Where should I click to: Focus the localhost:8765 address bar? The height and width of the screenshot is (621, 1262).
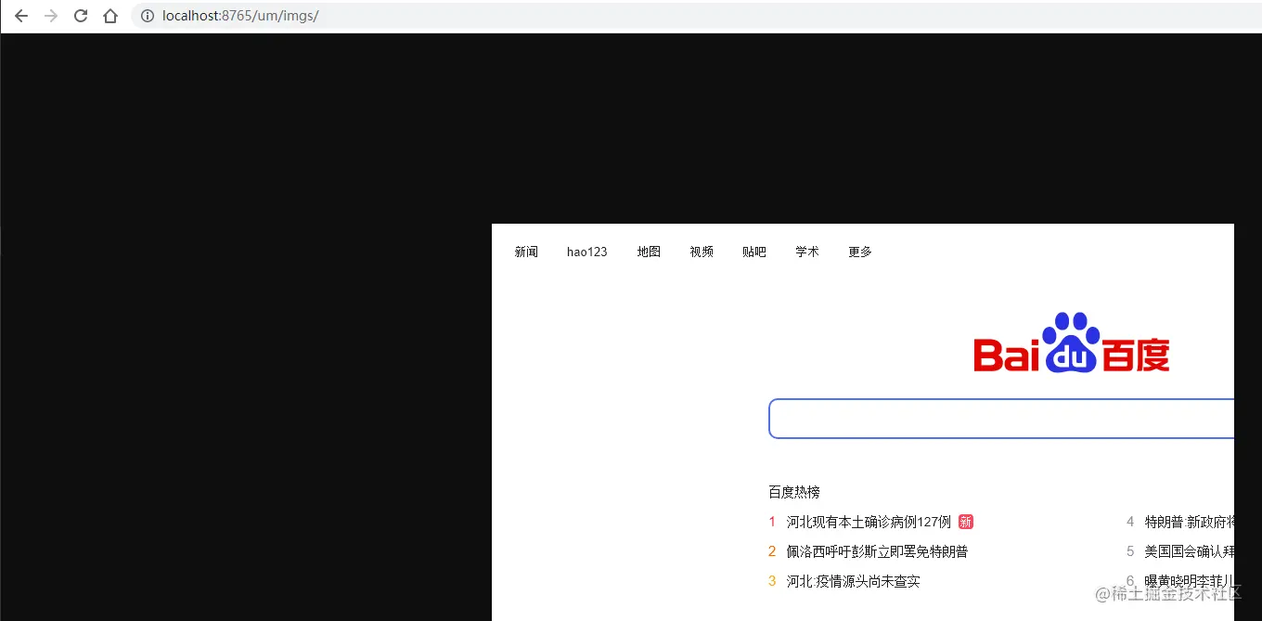[696, 16]
